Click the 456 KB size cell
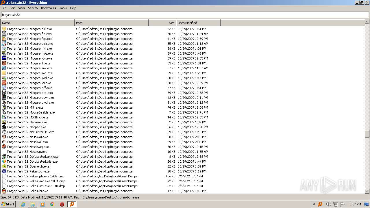This screenshot has height=208, width=370. (x=171, y=176)
